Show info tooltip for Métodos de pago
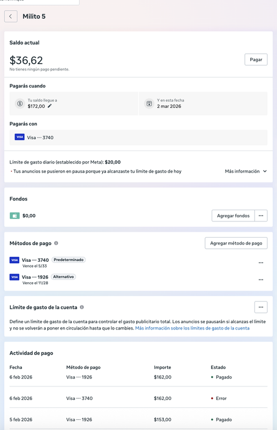Screen dimensions: 277x430 pyautogui.click(x=56, y=243)
